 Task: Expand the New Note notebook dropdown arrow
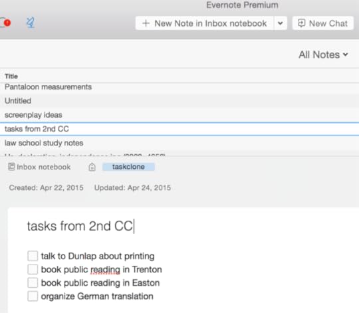(281, 23)
